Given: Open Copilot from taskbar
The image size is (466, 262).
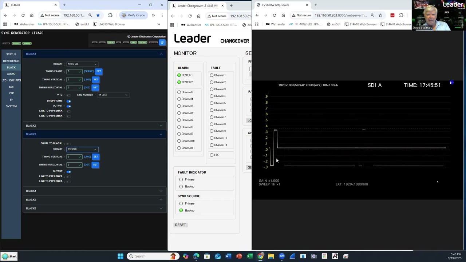Looking at the screenshot, I should pos(186,256).
